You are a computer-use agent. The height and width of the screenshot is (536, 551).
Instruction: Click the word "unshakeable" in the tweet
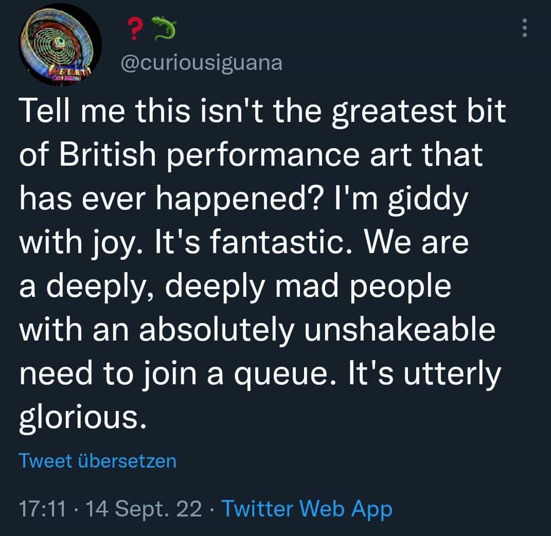pos(400,332)
